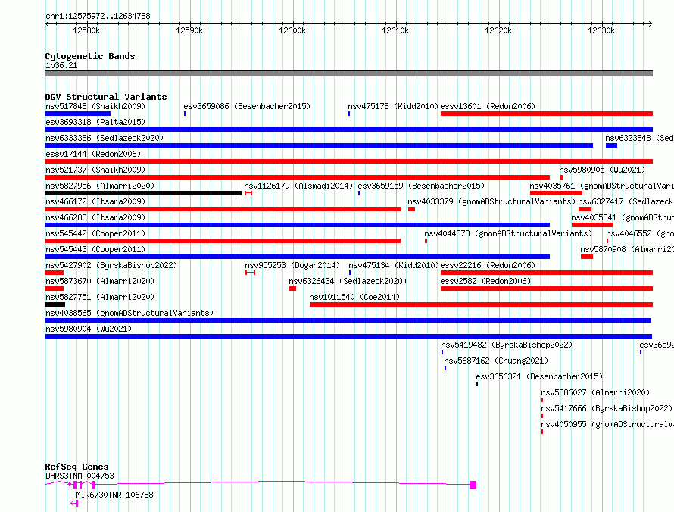Click the nsv521737 (Shaikh2009) label
Viewport: 674px width, 512px height.
[x=95, y=170]
